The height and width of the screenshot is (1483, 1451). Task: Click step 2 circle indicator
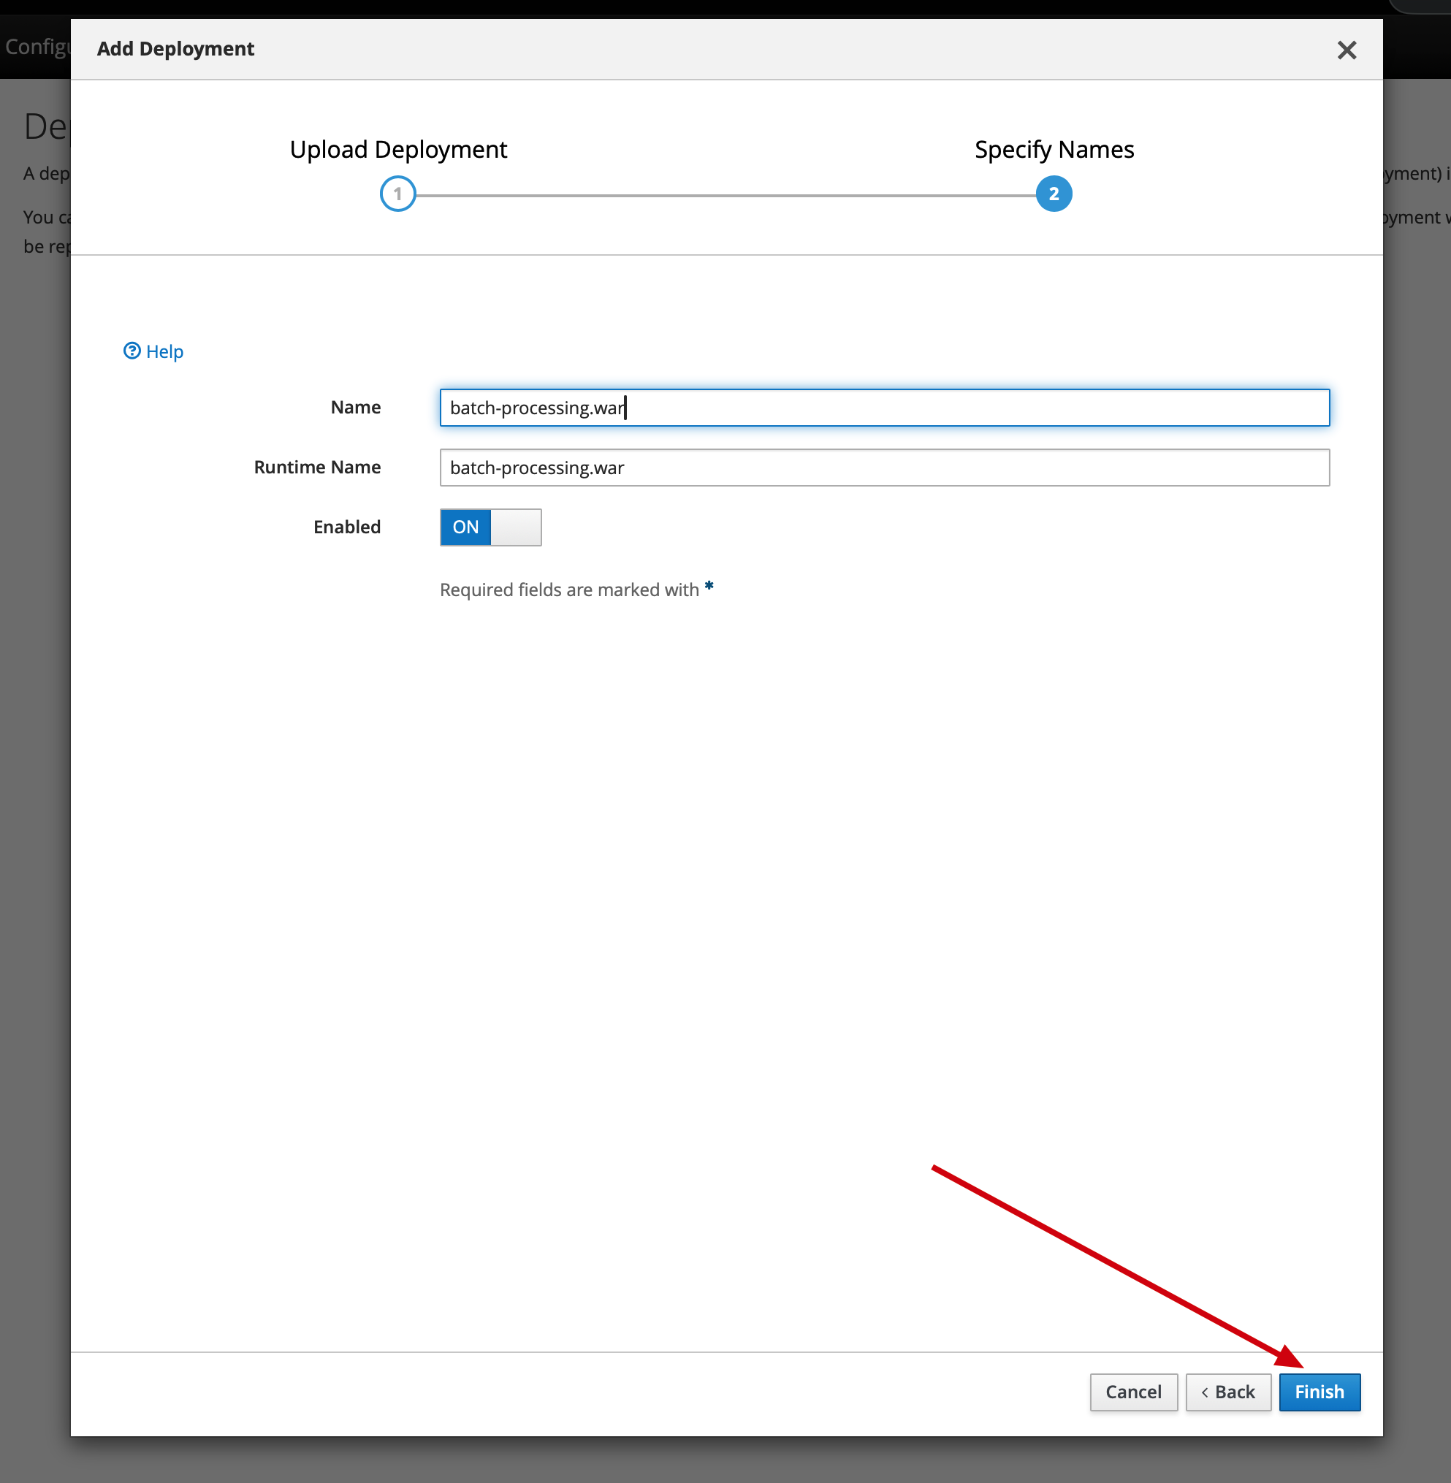(1054, 194)
